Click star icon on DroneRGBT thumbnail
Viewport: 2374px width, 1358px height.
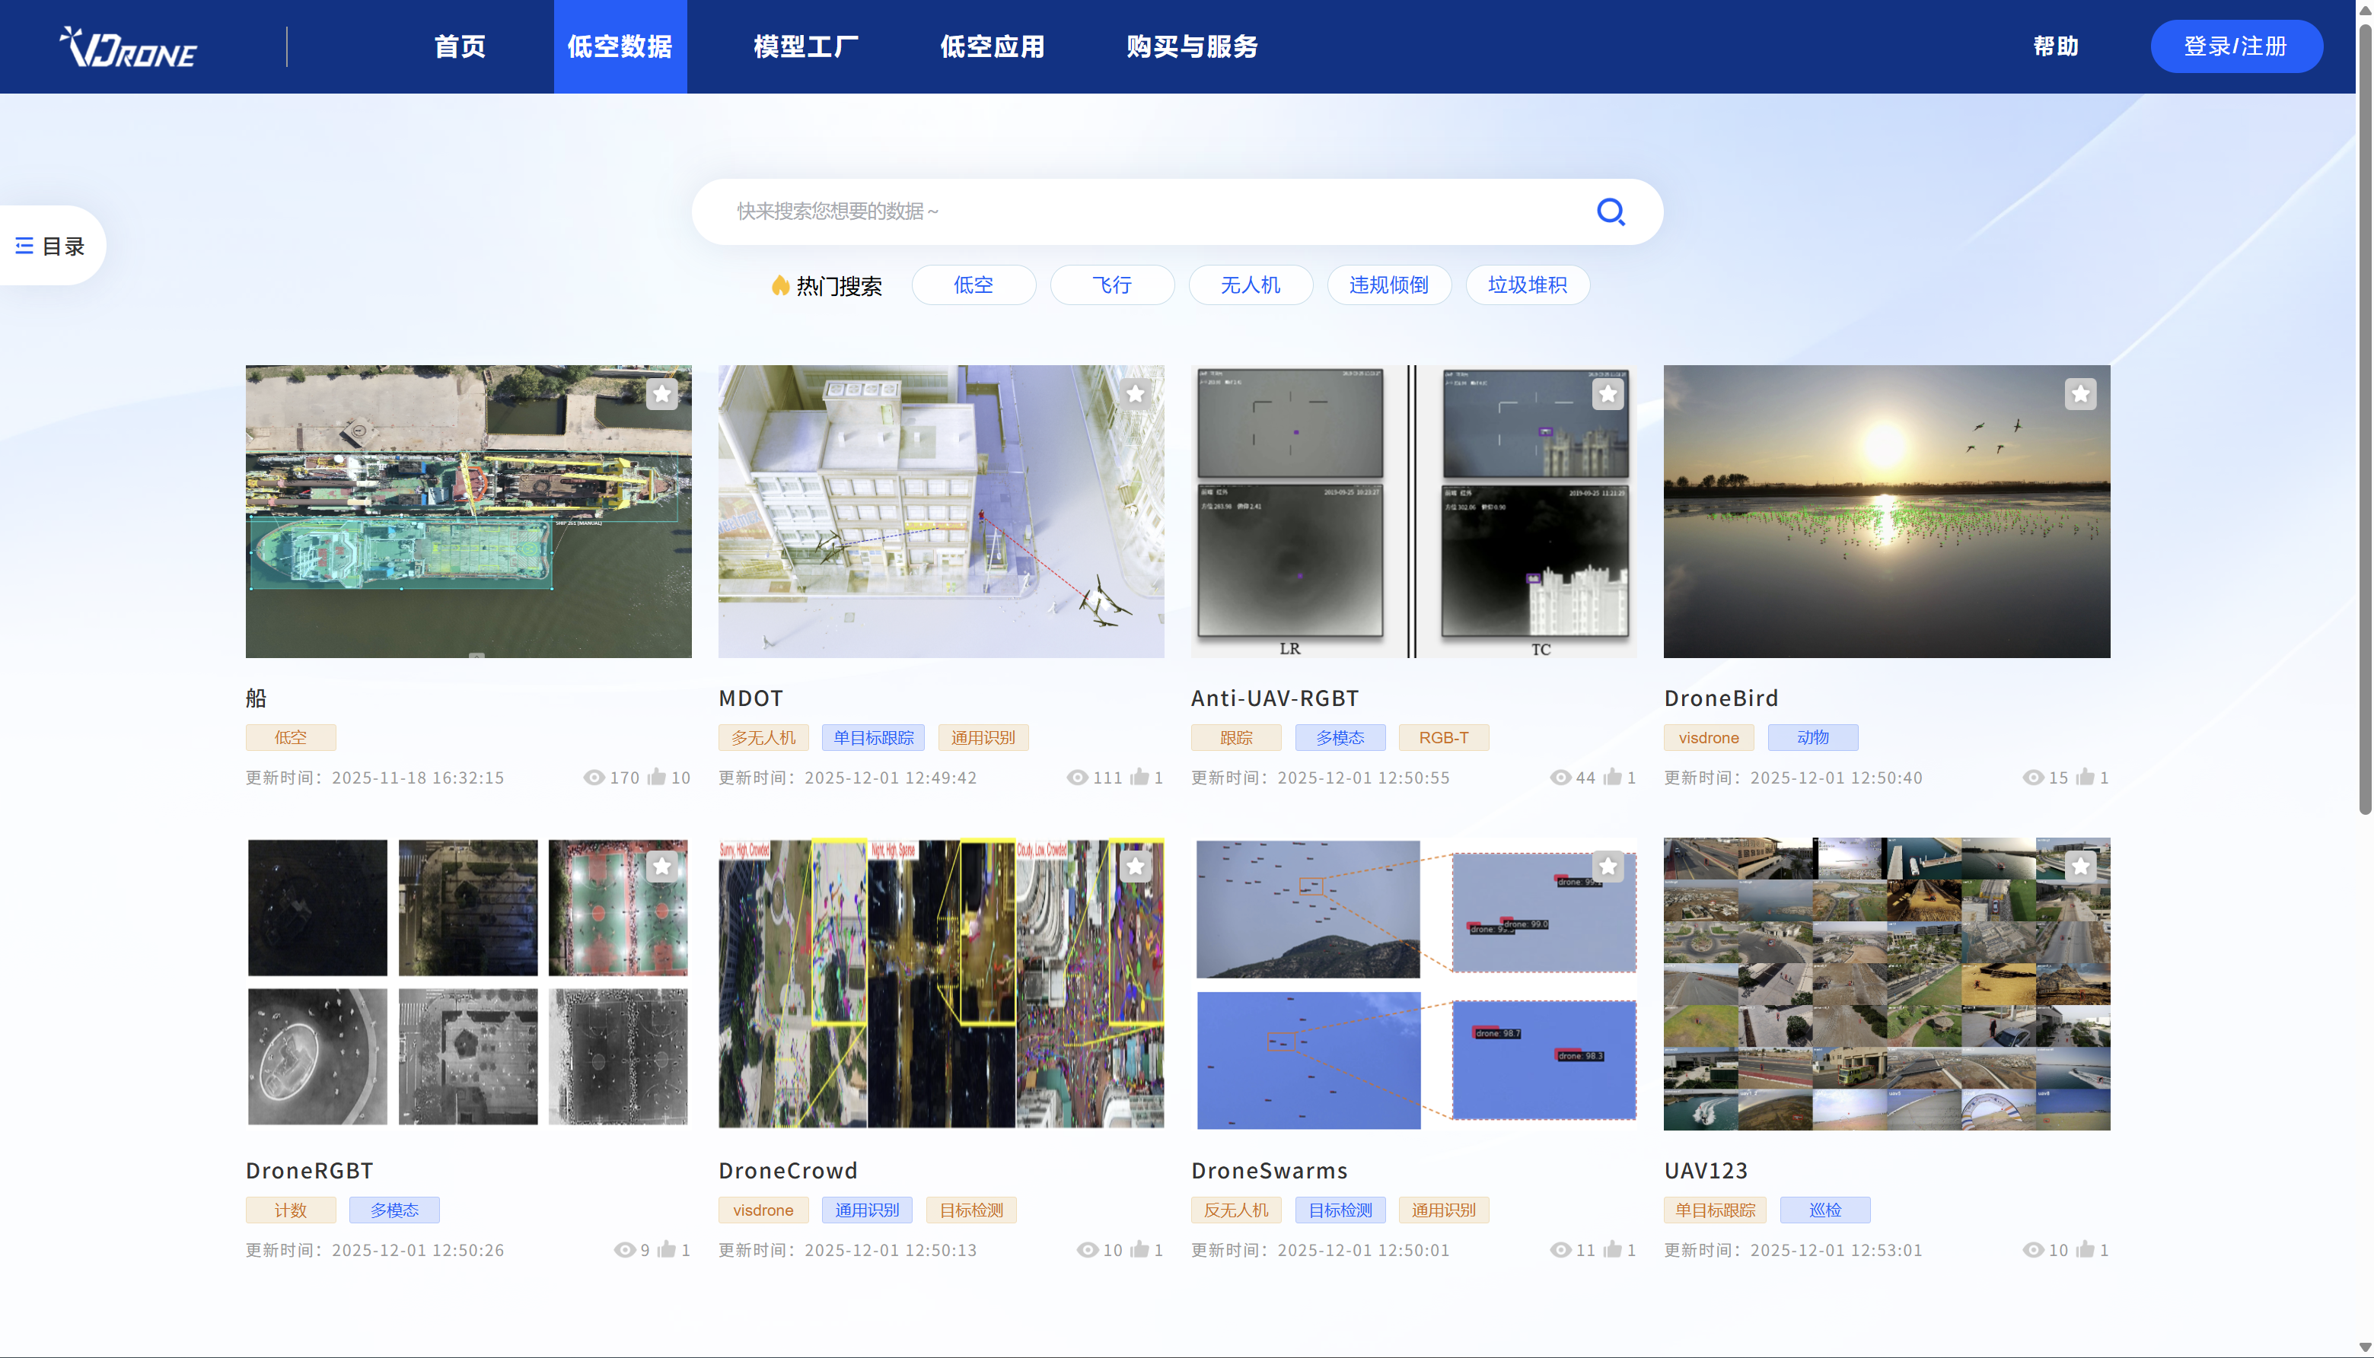pos(661,867)
